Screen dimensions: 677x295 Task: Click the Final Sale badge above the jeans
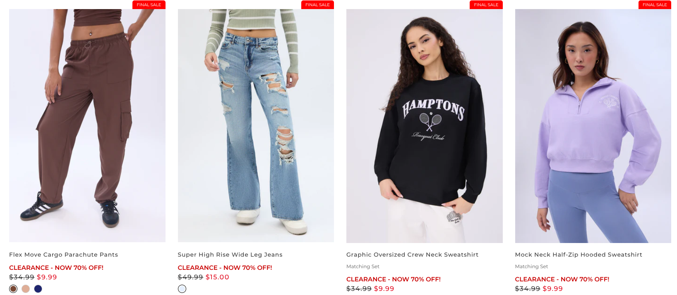(317, 5)
